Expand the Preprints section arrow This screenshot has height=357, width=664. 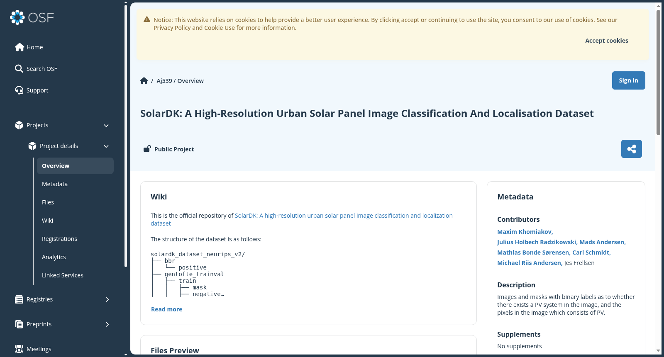coord(107,324)
